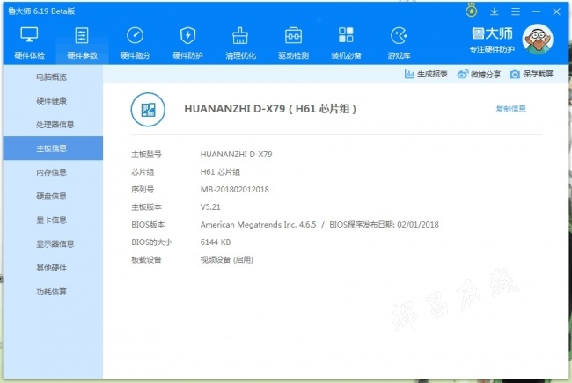Select 显示器信息 in sidebar

(x=55, y=243)
